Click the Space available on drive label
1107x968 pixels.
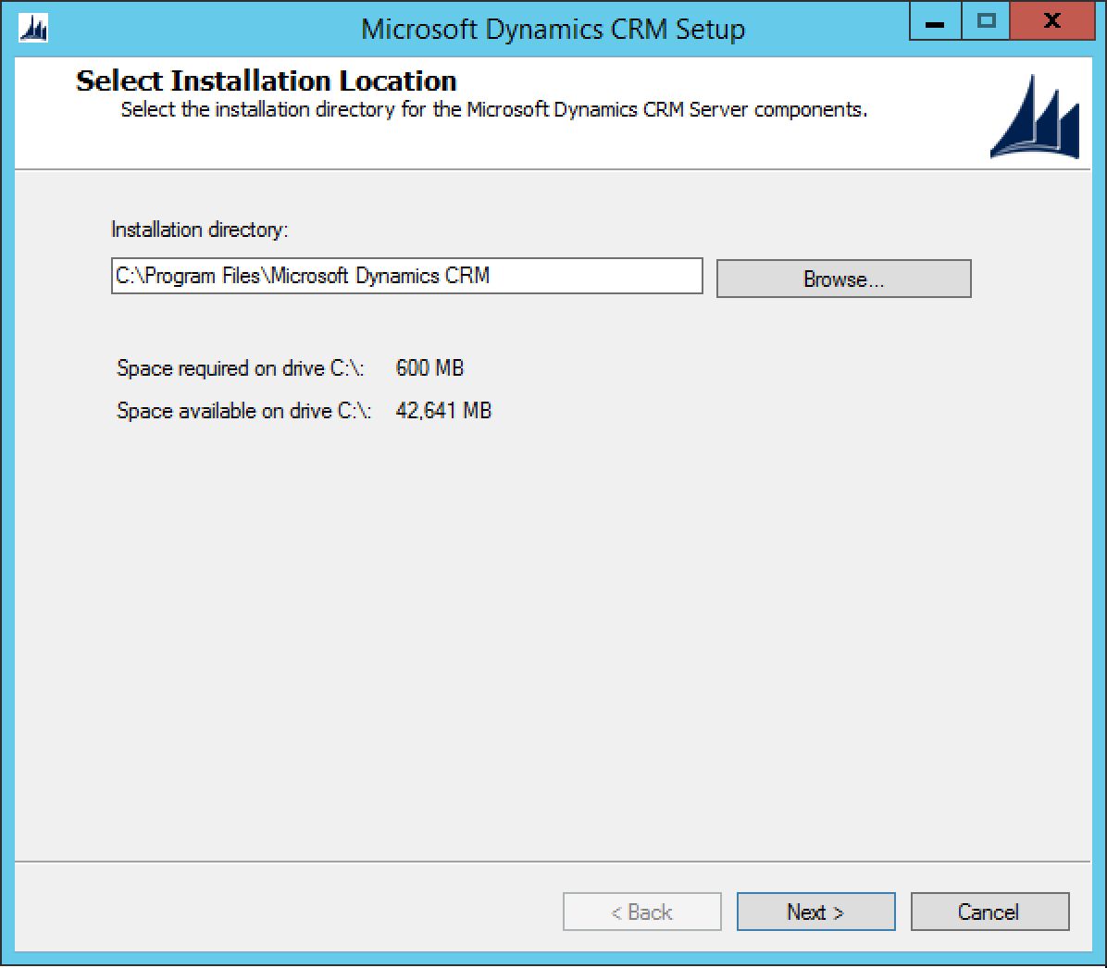pyautogui.click(x=243, y=410)
